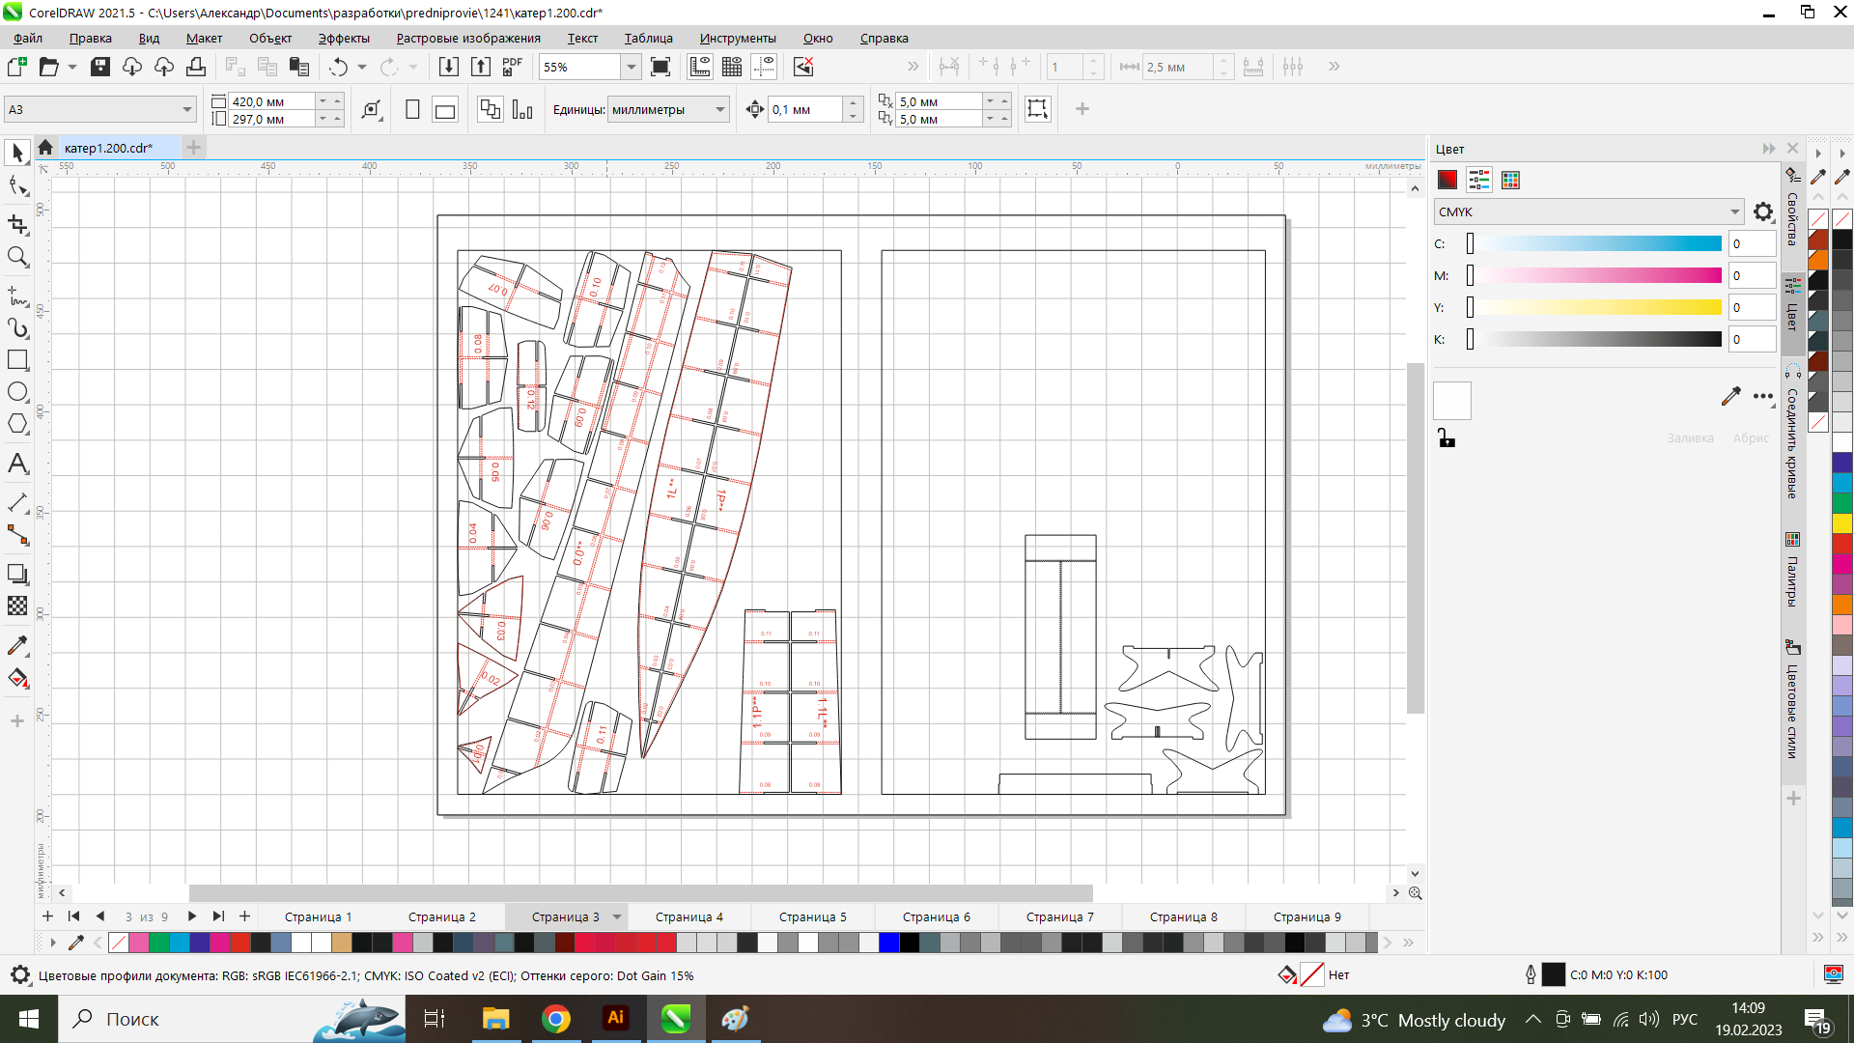Image resolution: width=1854 pixels, height=1043 pixels.
Task: Select the Ellipse tool
Action: coord(17,392)
